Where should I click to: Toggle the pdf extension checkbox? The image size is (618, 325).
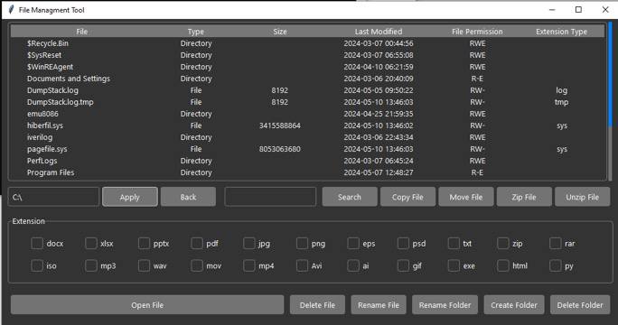pyautogui.click(x=196, y=243)
